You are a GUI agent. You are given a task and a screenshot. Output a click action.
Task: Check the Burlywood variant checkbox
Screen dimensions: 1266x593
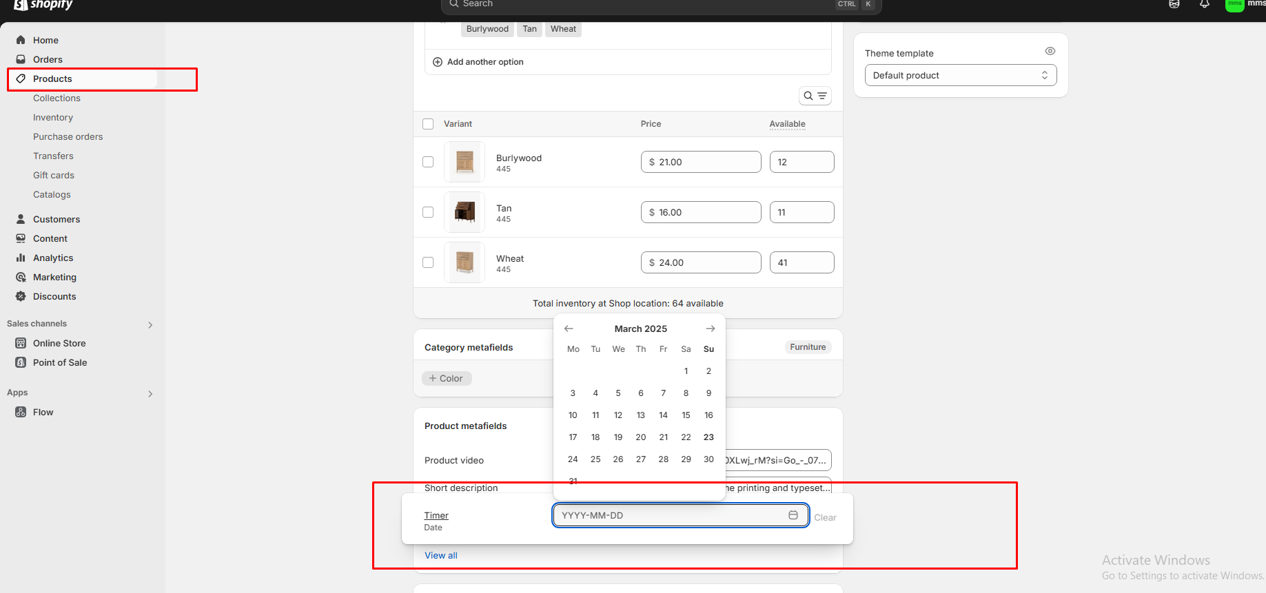point(428,162)
